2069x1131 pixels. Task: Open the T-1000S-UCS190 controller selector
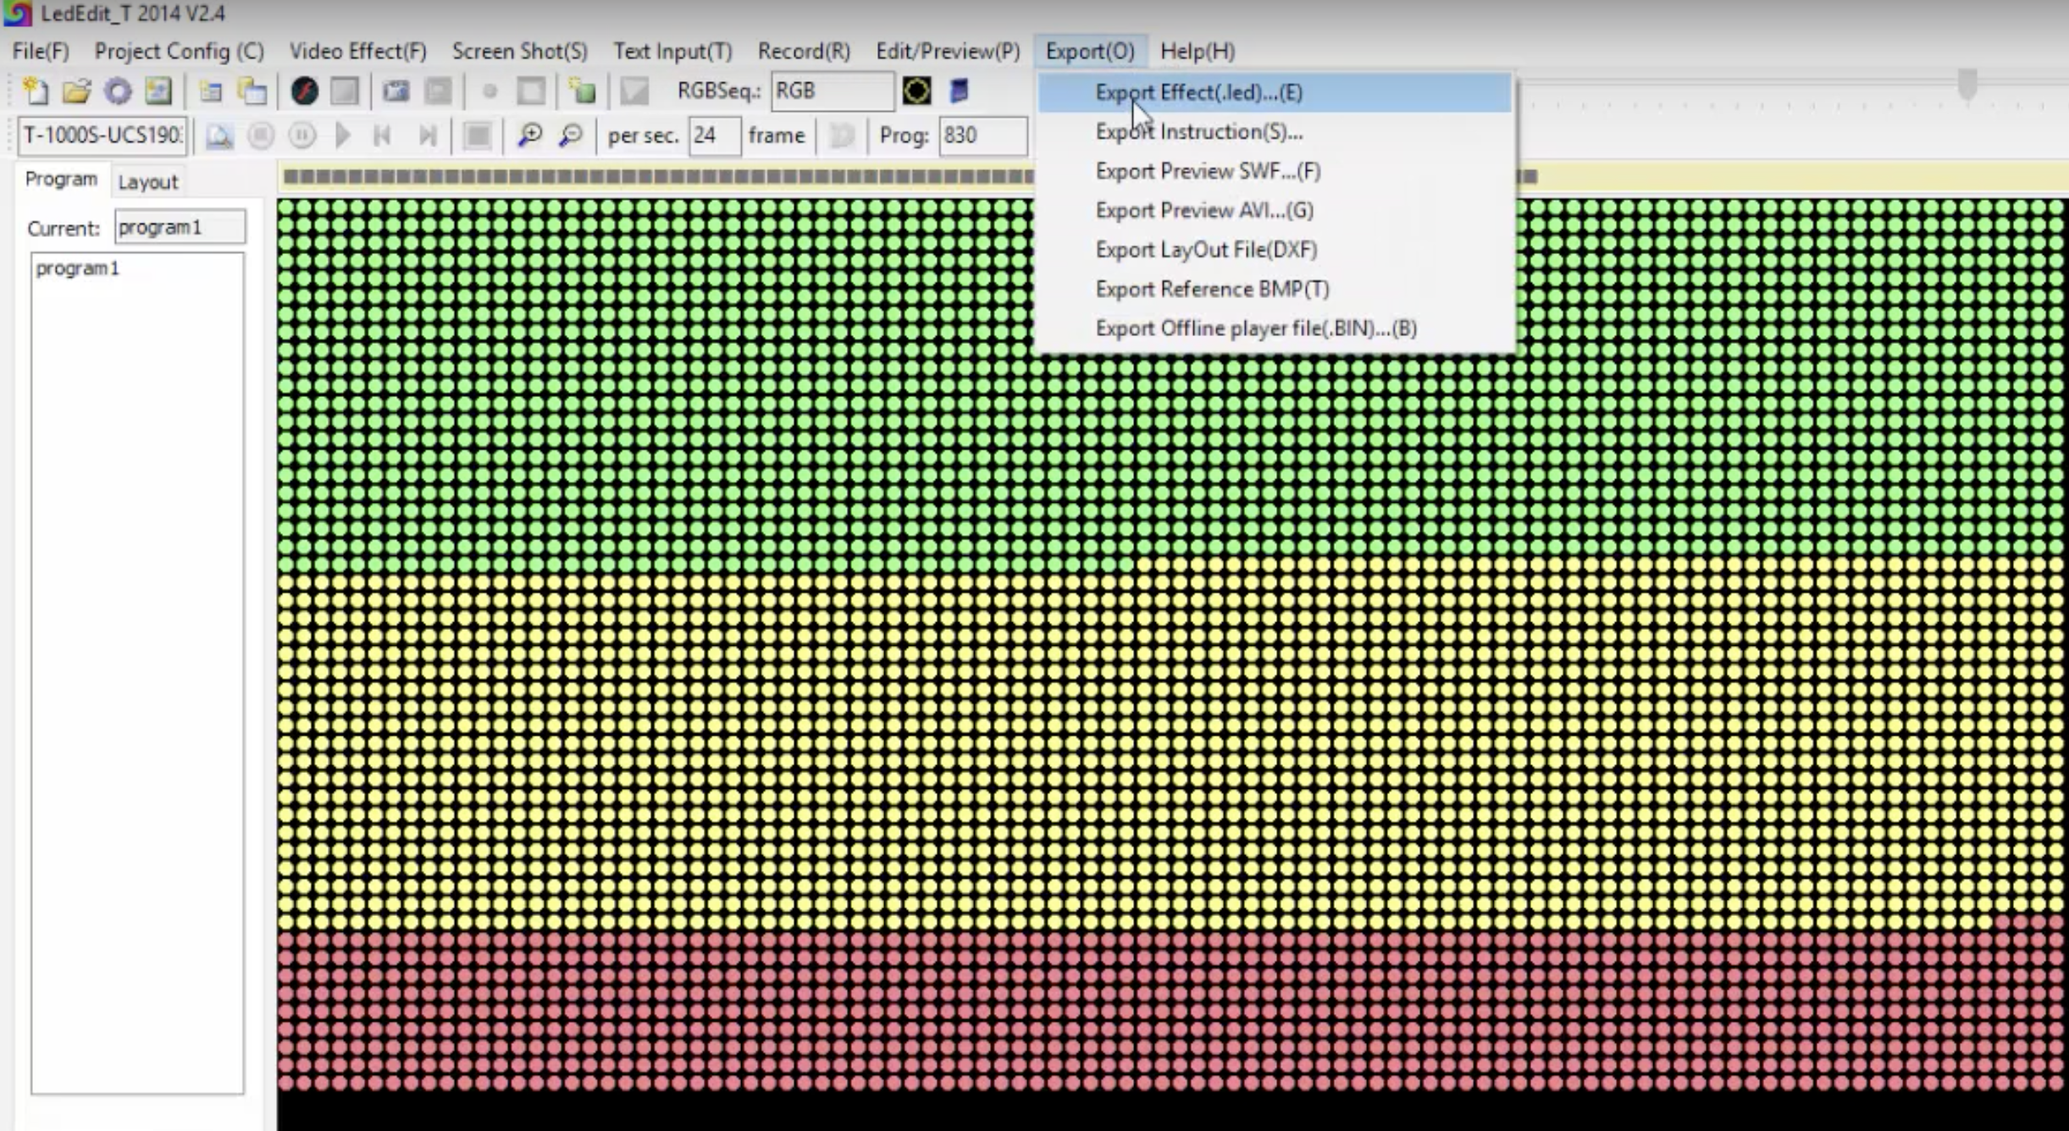101,135
